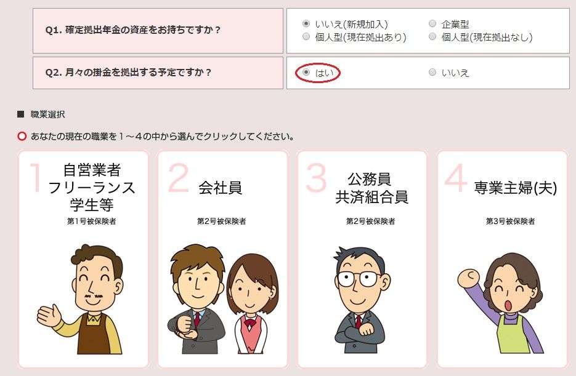
Task: Select the いいえ(新規加入) radio button
Action: click(x=306, y=23)
